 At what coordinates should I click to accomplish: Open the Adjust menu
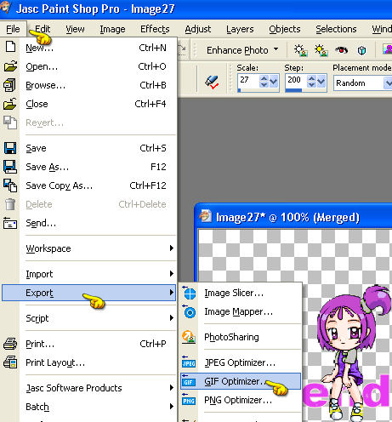pyautogui.click(x=198, y=29)
